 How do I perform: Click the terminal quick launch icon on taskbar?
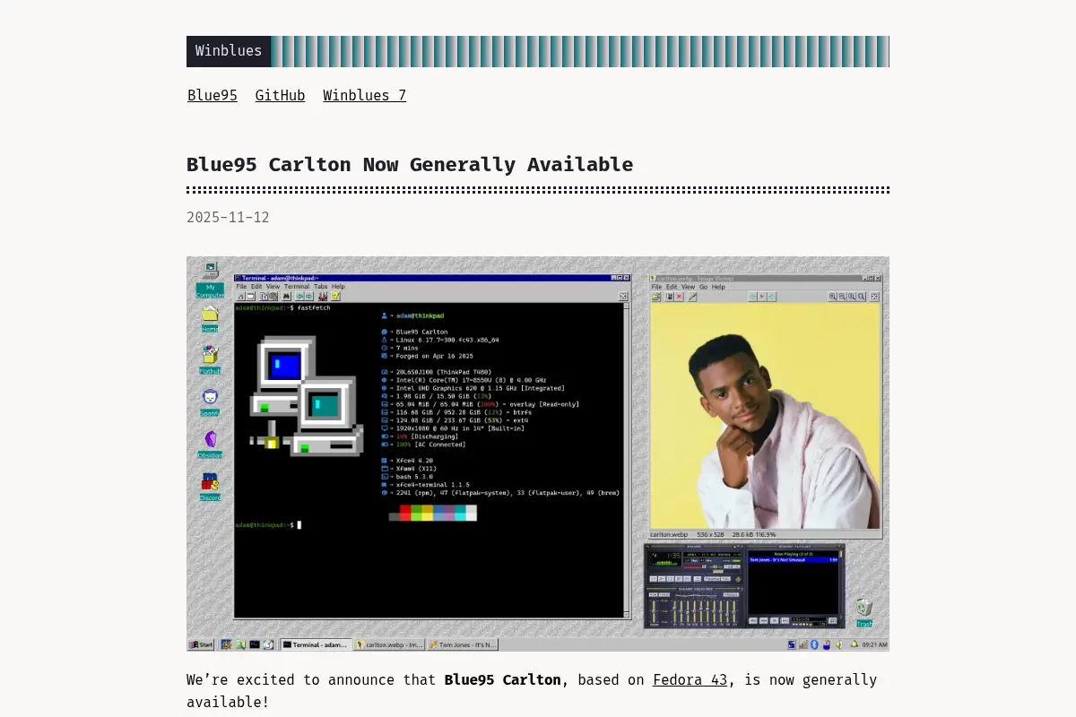(255, 644)
